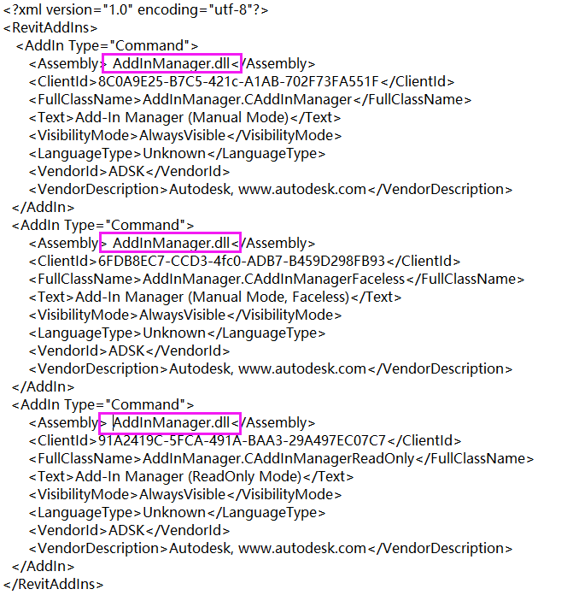Click ClientId value 91A2419C-5FCA-491A-BAA3-29A497EC07C7
This screenshot has height=595, width=567.
click(242, 440)
